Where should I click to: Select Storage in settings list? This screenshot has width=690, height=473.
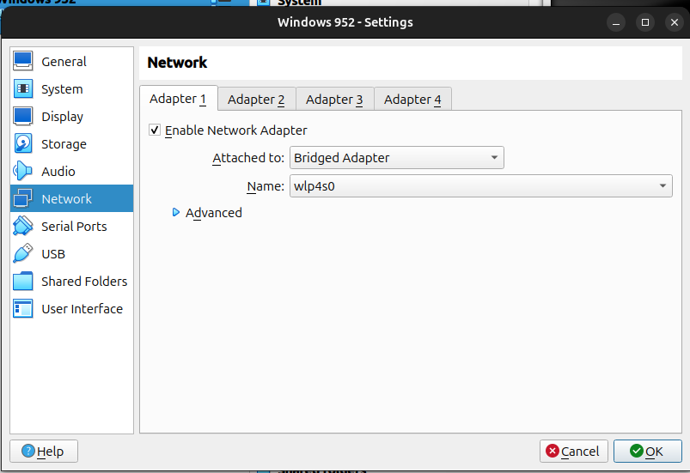(x=71, y=143)
